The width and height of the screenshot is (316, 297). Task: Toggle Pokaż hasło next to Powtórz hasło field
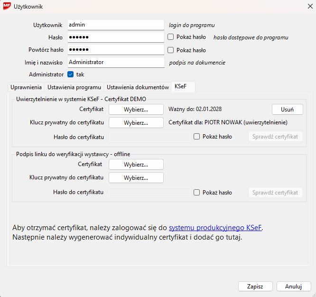(x=171, y=50)
